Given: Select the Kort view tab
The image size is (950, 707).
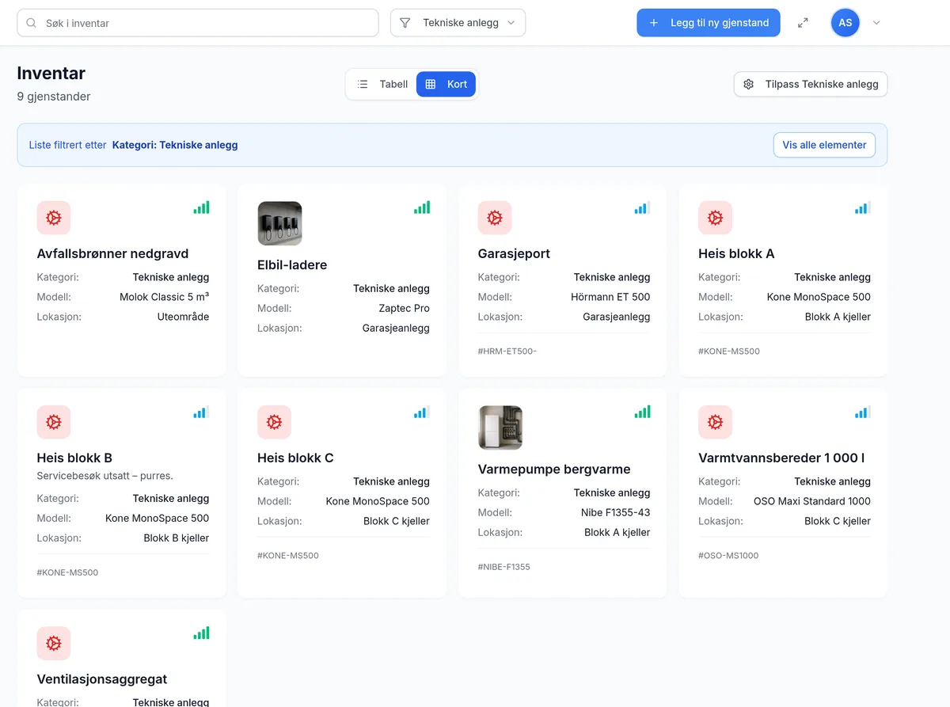Looking at the screenshot, I should point(446,84).
